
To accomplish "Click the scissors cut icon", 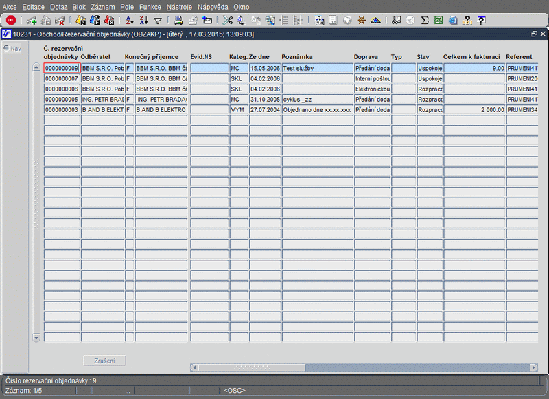I will coord(228,21).
